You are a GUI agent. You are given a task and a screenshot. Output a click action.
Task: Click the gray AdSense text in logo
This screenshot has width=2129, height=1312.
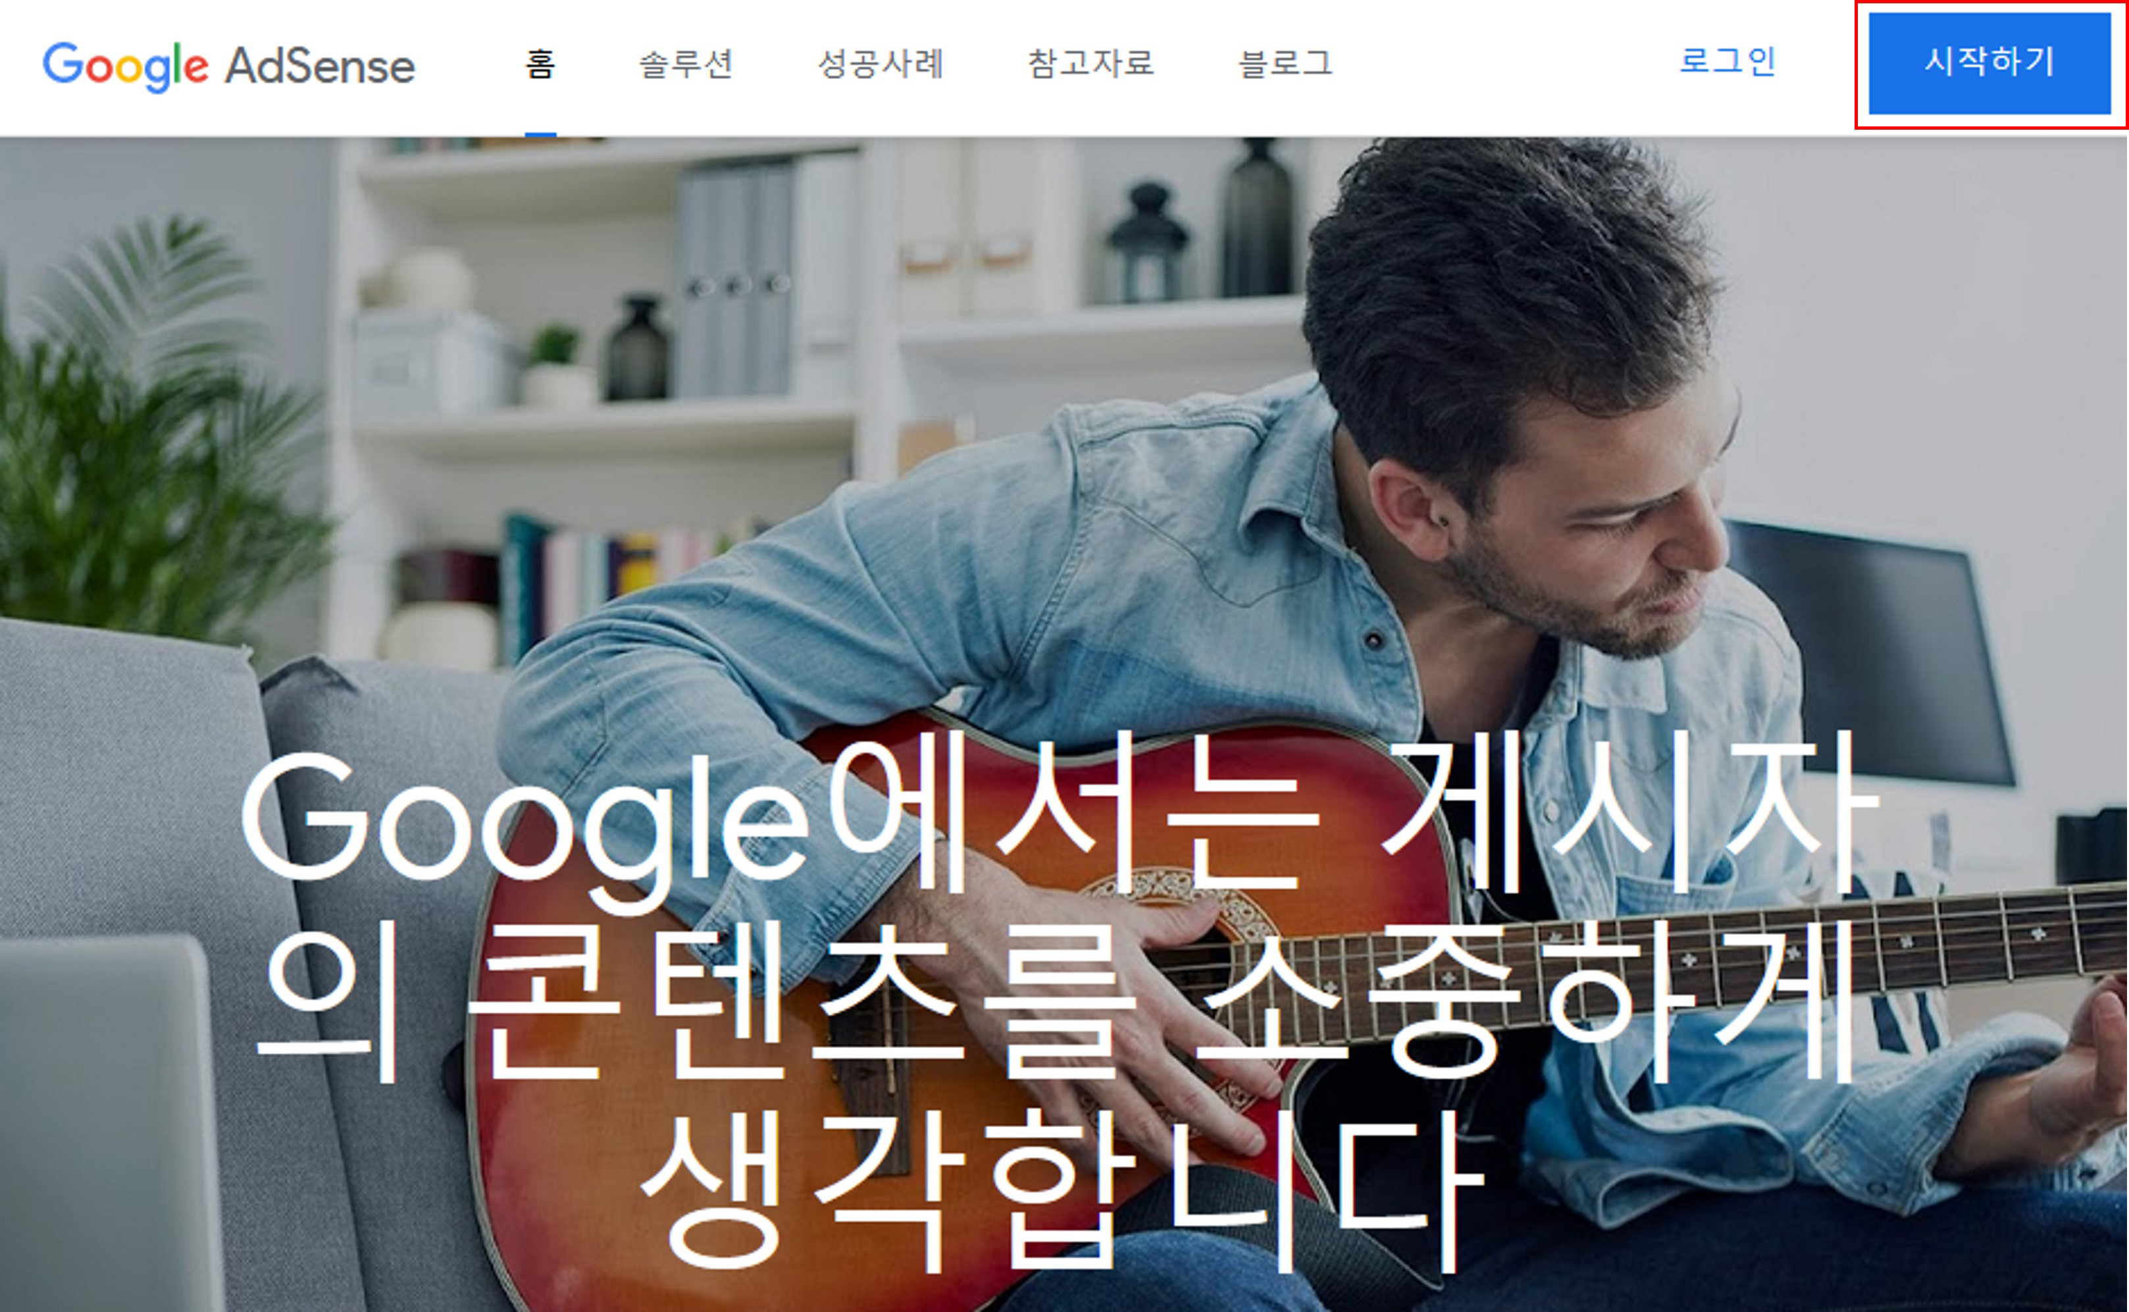tap(320, 66)
